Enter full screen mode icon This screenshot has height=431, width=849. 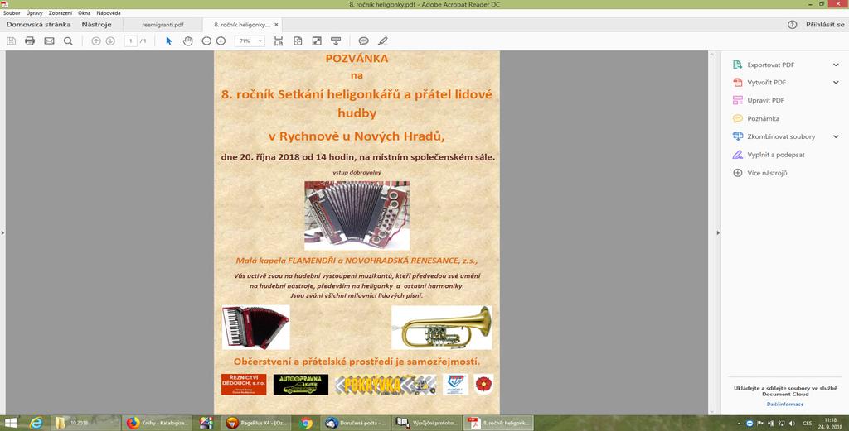[317, 41]
